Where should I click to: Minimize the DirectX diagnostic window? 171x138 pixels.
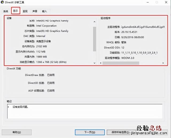click(x=148, y=2)
